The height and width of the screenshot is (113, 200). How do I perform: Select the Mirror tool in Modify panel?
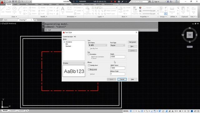42,11
